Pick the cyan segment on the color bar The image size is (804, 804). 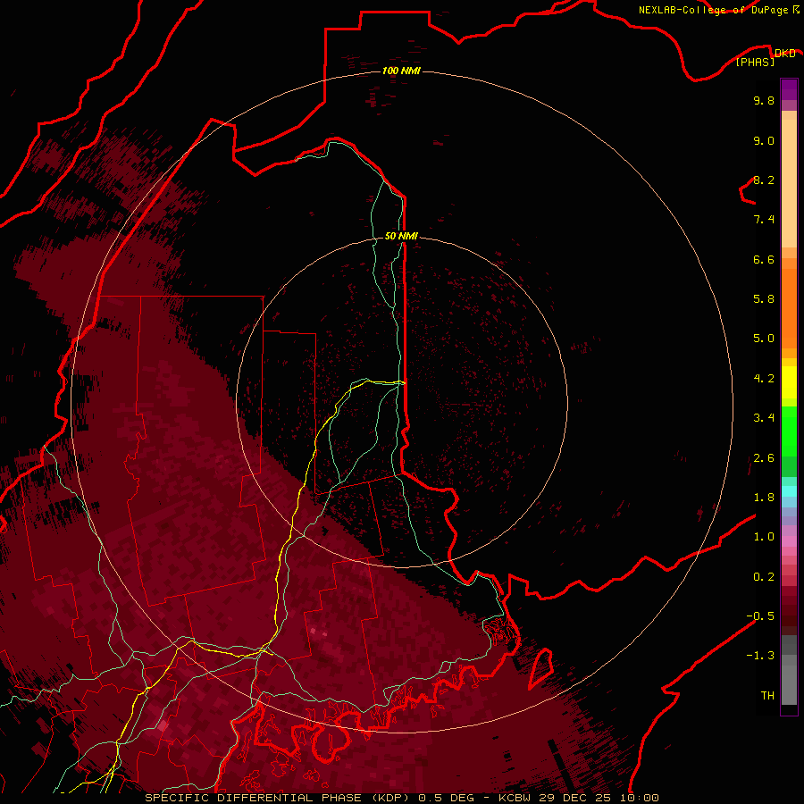789,491
